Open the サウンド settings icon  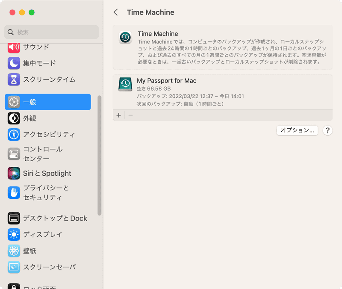13,47
